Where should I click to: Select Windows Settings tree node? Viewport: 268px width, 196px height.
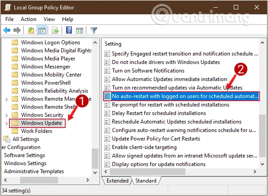point(25,163)
